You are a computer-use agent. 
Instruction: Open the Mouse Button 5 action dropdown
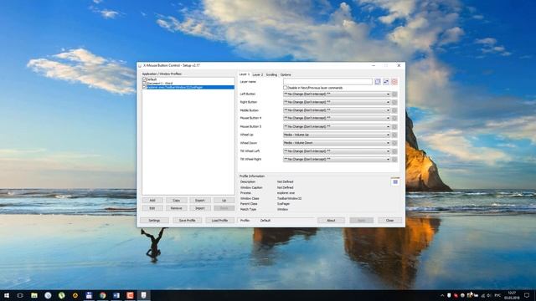(337, 126)
